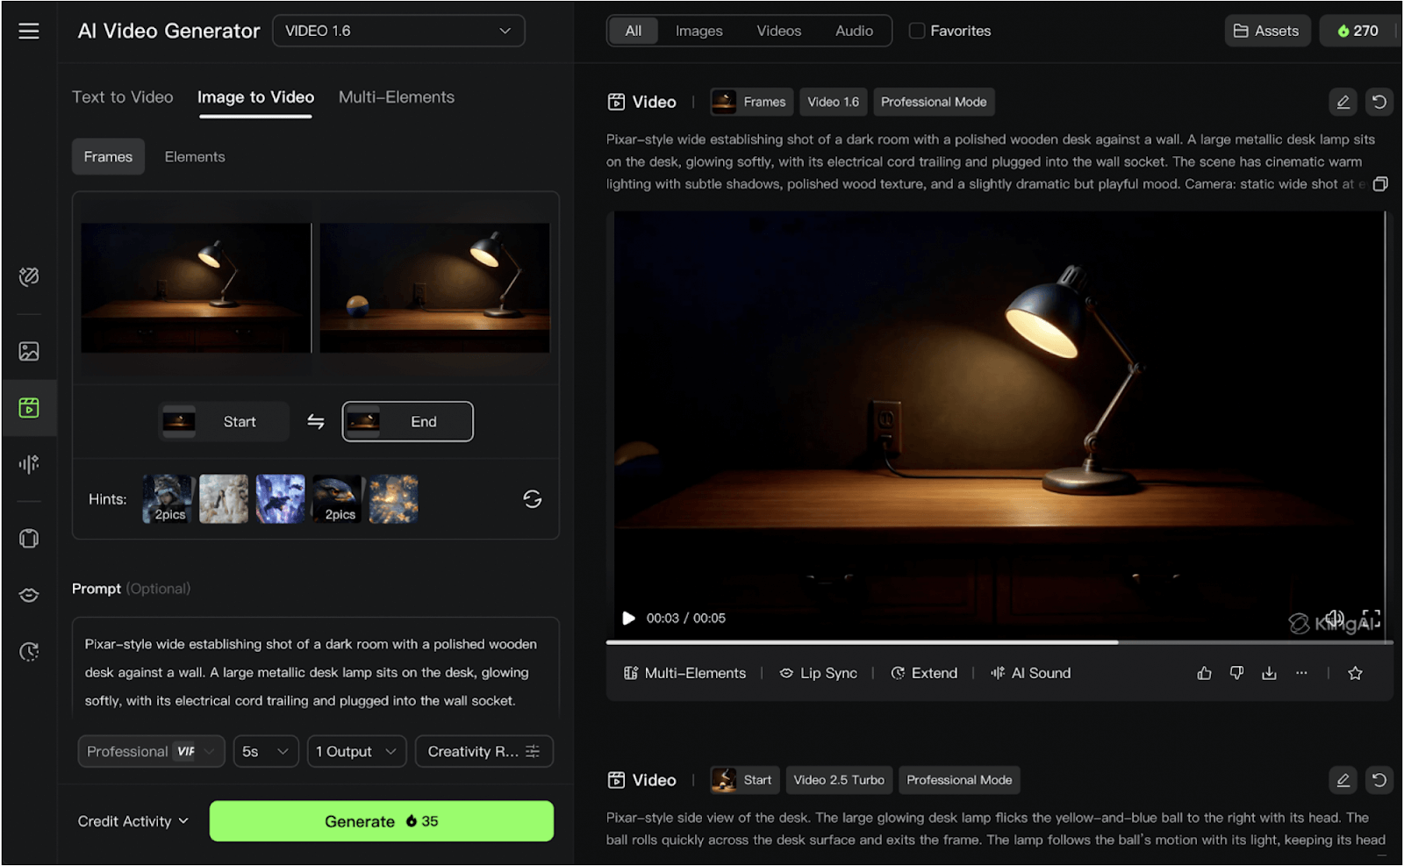The height and width of the screenshot is (866, 1404).
Task: Click the green Generate button
Action: 381,821
